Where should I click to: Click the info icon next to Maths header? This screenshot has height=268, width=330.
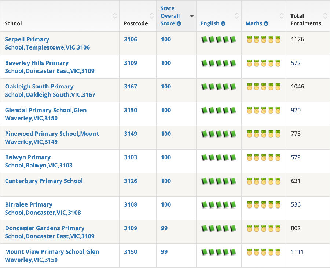coord(266,23)
